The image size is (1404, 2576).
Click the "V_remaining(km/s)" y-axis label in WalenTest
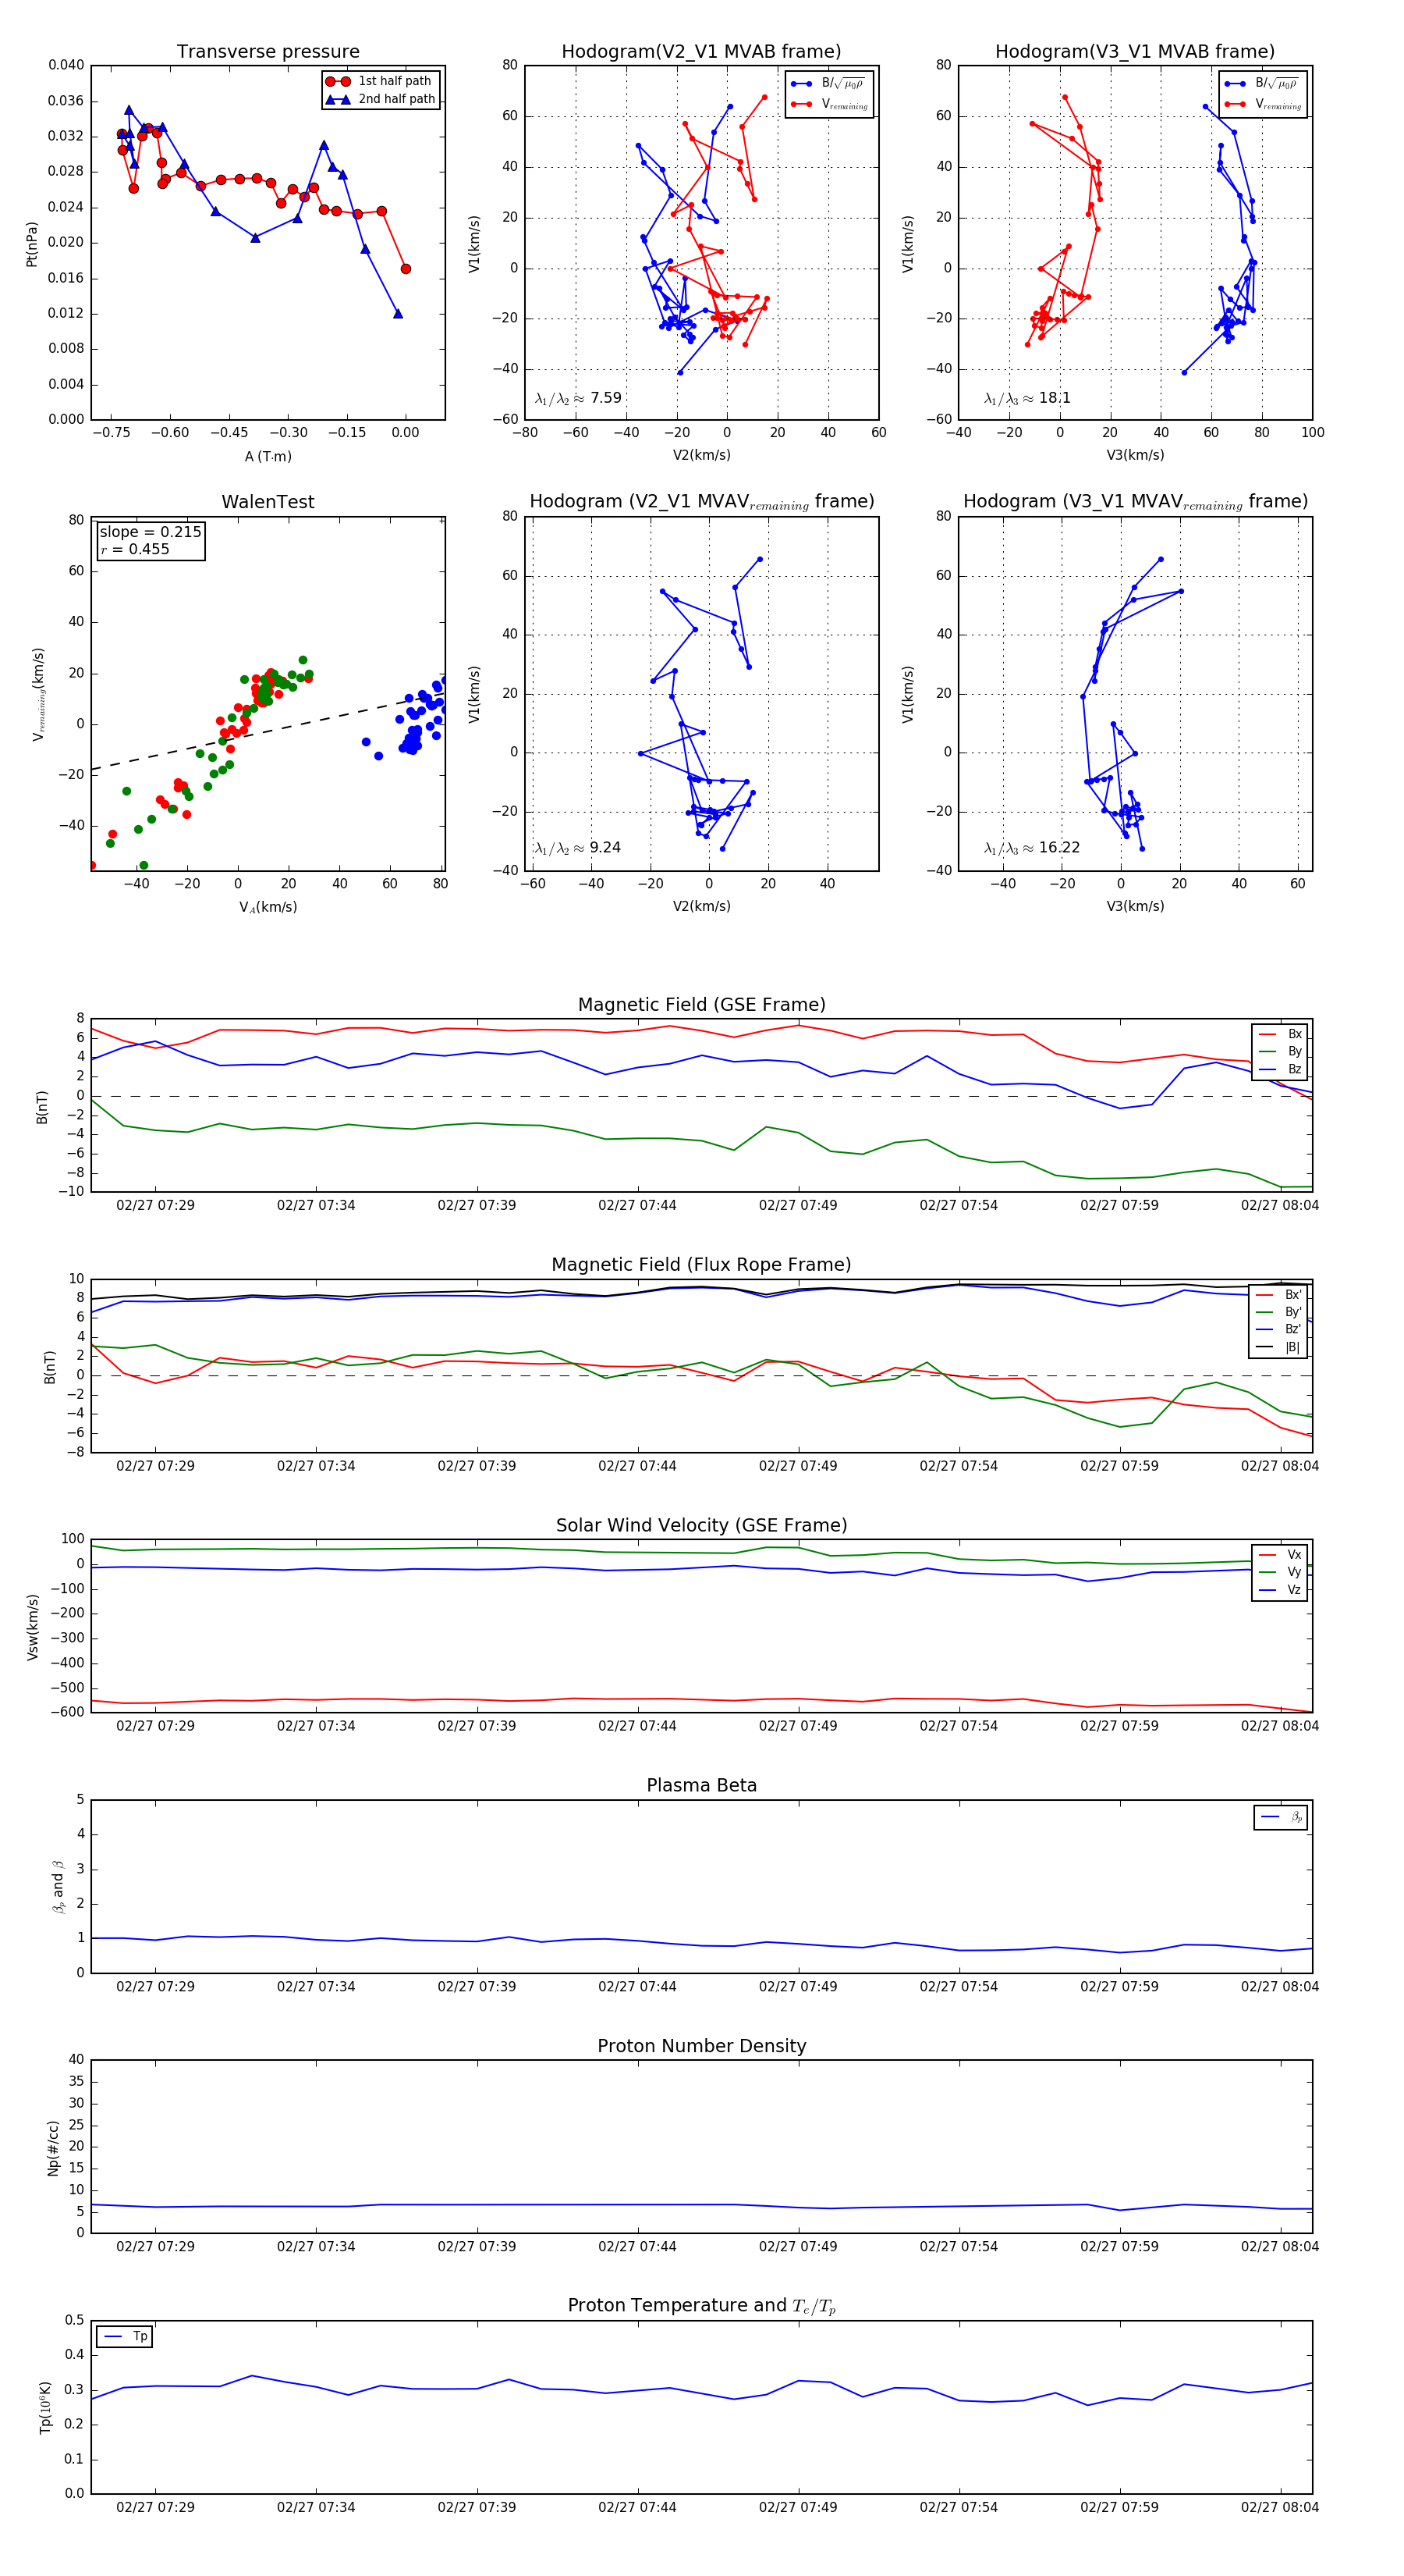click(39, 694)
